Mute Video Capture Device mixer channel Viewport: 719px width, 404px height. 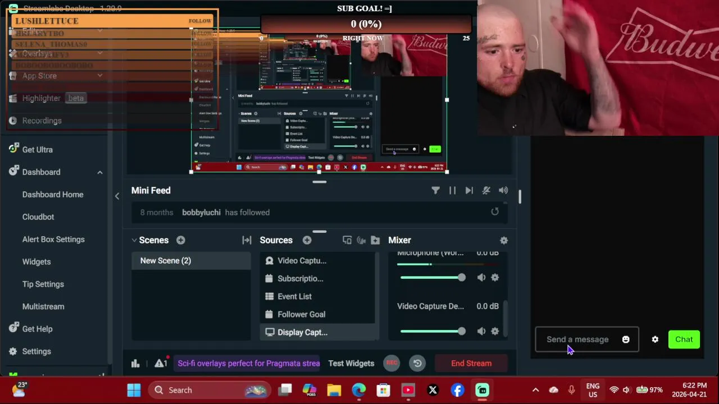481,331
